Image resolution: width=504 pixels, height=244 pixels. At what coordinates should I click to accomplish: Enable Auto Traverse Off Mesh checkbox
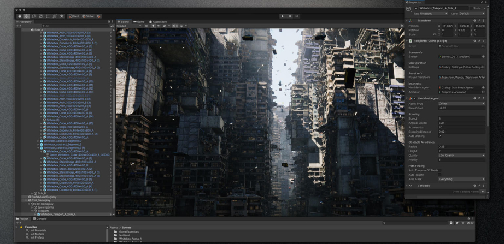439,170
